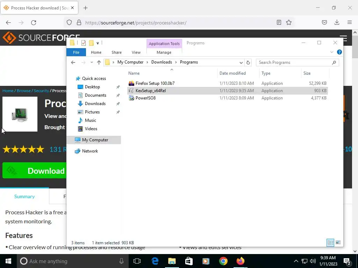Go back in Firefox browser
The width and height of the screenshot is (358, 268).
[x=8, y=23]
